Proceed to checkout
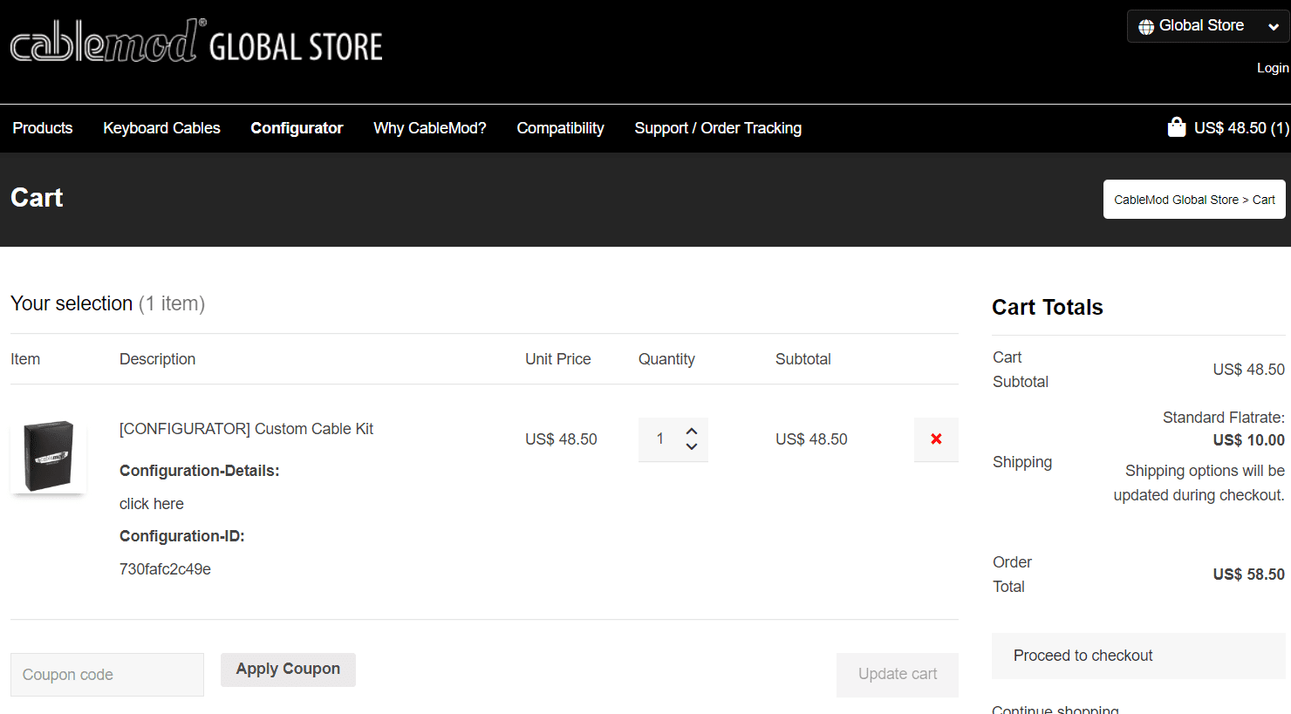Screen dimensions: 1291x714 [1138, 656]
